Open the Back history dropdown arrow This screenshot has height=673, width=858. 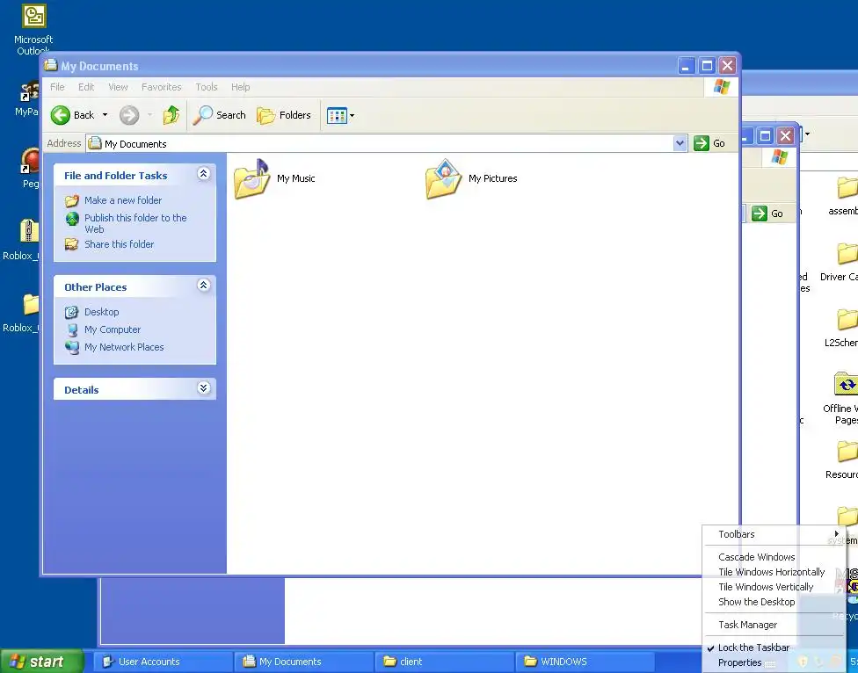click(105, 115)
